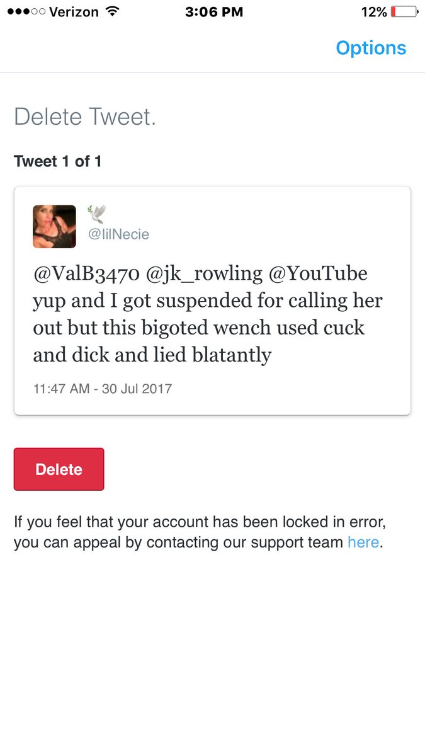Tap the account locked in error message
Screen dimensions: 425x756
[x=200, y=532]
